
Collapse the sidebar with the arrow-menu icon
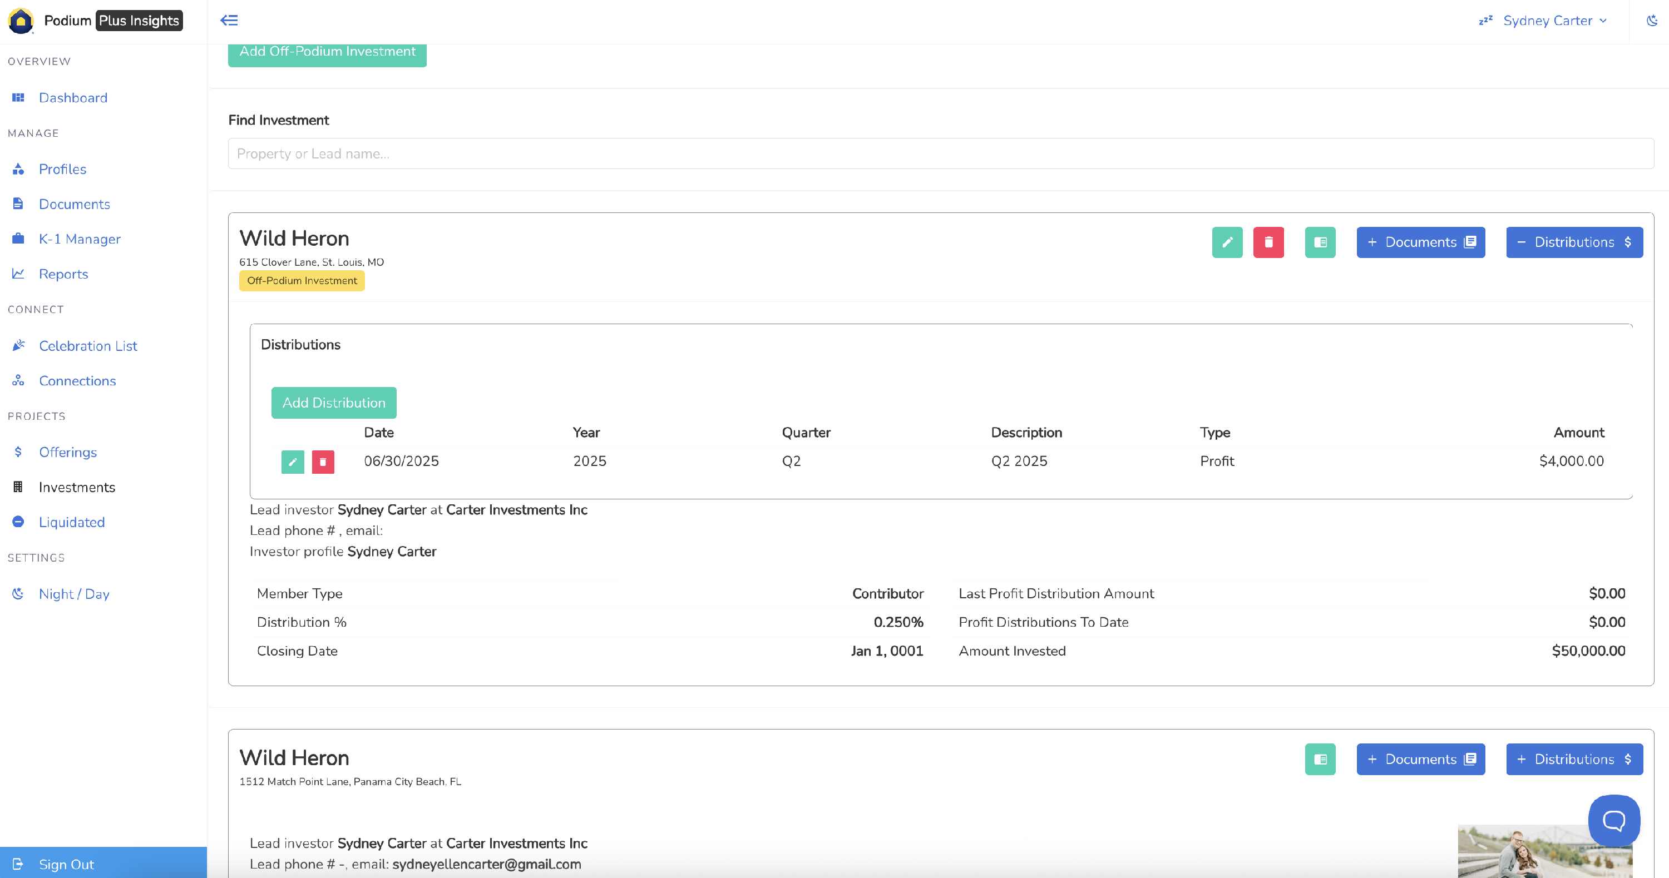point(229,20)
